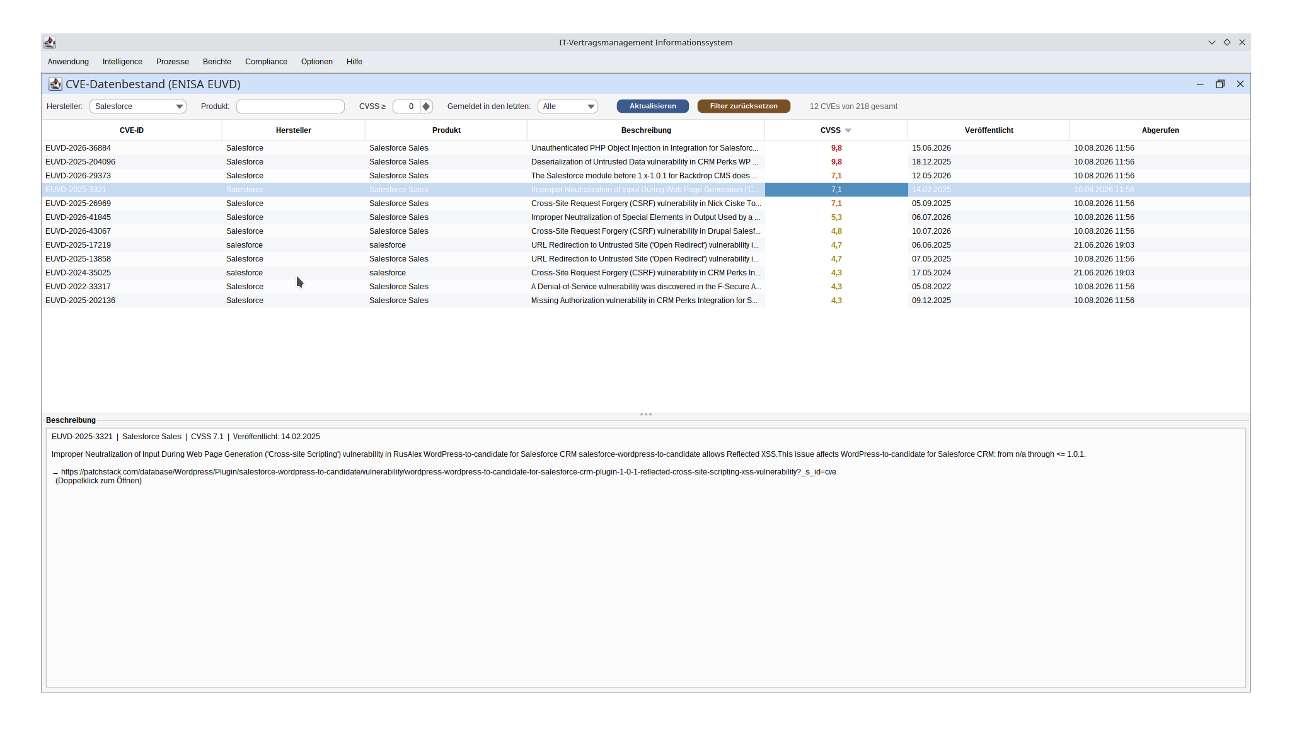Screen dimensions: 1292x741
Task: Click into the Produkt filter field
Action: pyautogui.click(x=291, y=106)
